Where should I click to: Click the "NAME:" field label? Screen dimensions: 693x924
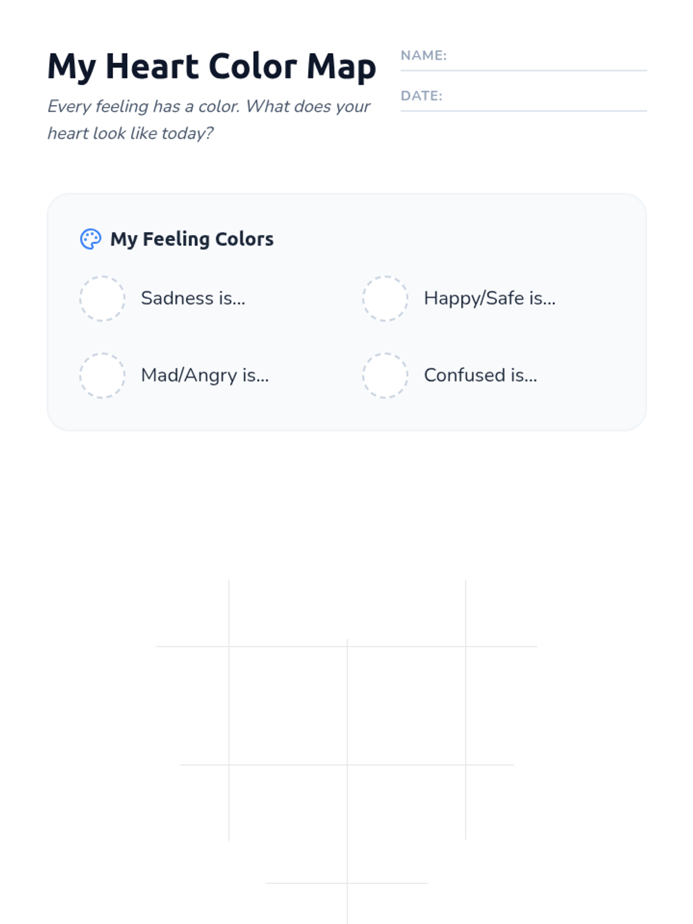point(424,55)
